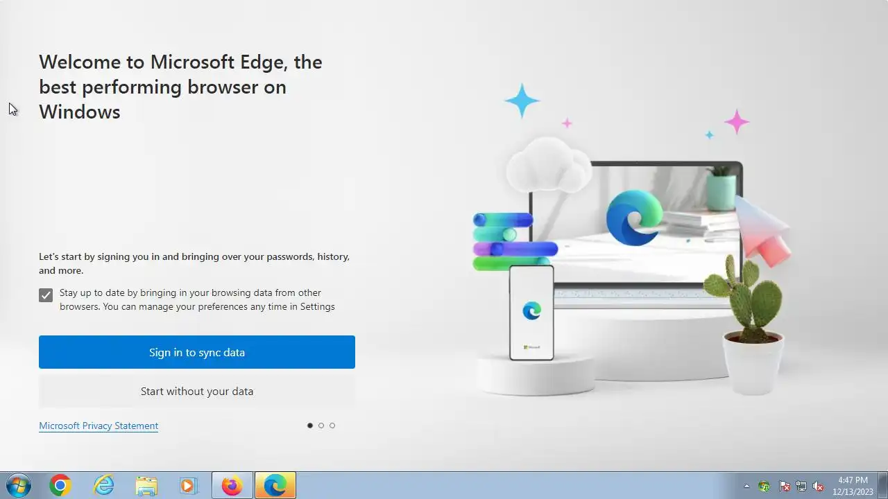Screen dimensions: 888x499
Task: Select the Microsoft Edge taskbar button
Action: pos(275,485)
